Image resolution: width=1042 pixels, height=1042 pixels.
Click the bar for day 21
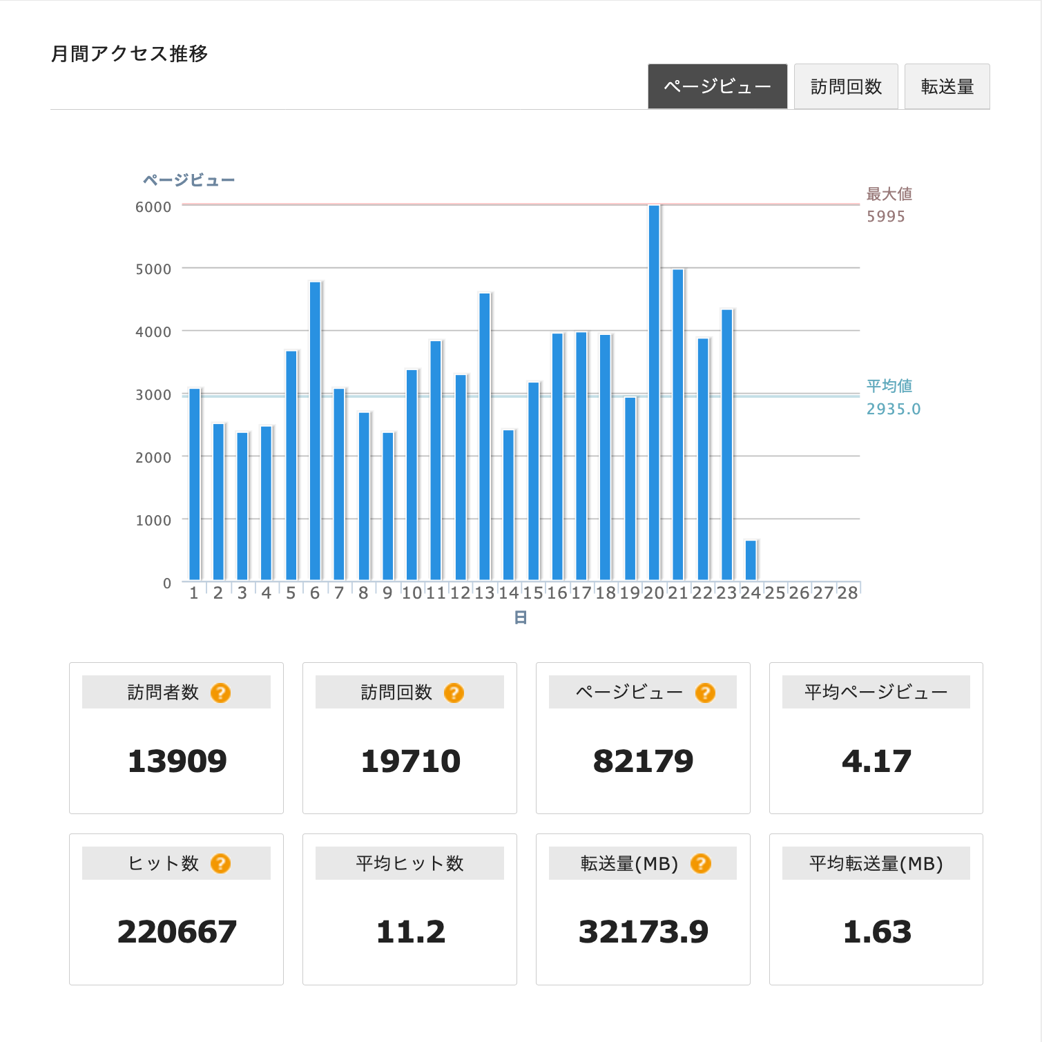point(678,424)
